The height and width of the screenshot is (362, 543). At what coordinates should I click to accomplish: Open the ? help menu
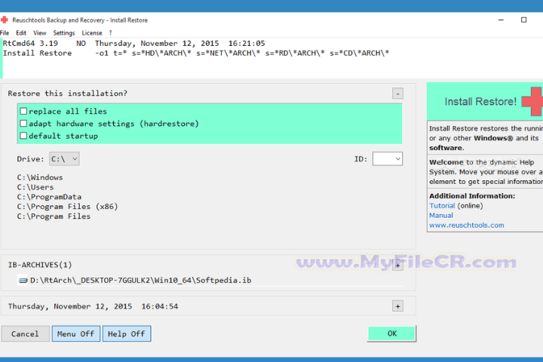tap(110, 33)
